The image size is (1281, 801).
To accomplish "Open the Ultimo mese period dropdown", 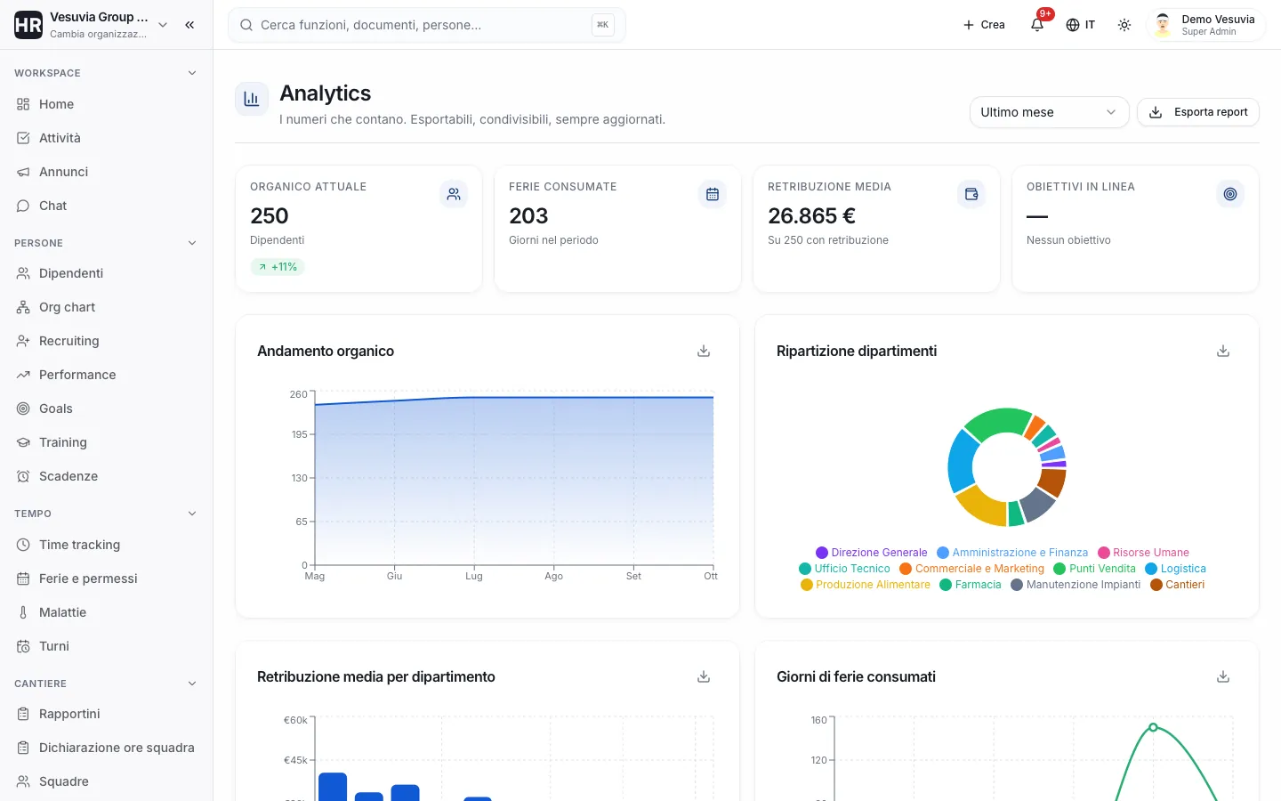I will click(1049, 112).
